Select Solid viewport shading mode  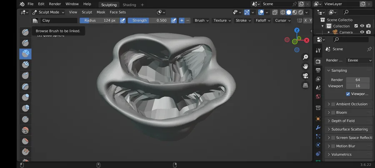tap(289, 12)
